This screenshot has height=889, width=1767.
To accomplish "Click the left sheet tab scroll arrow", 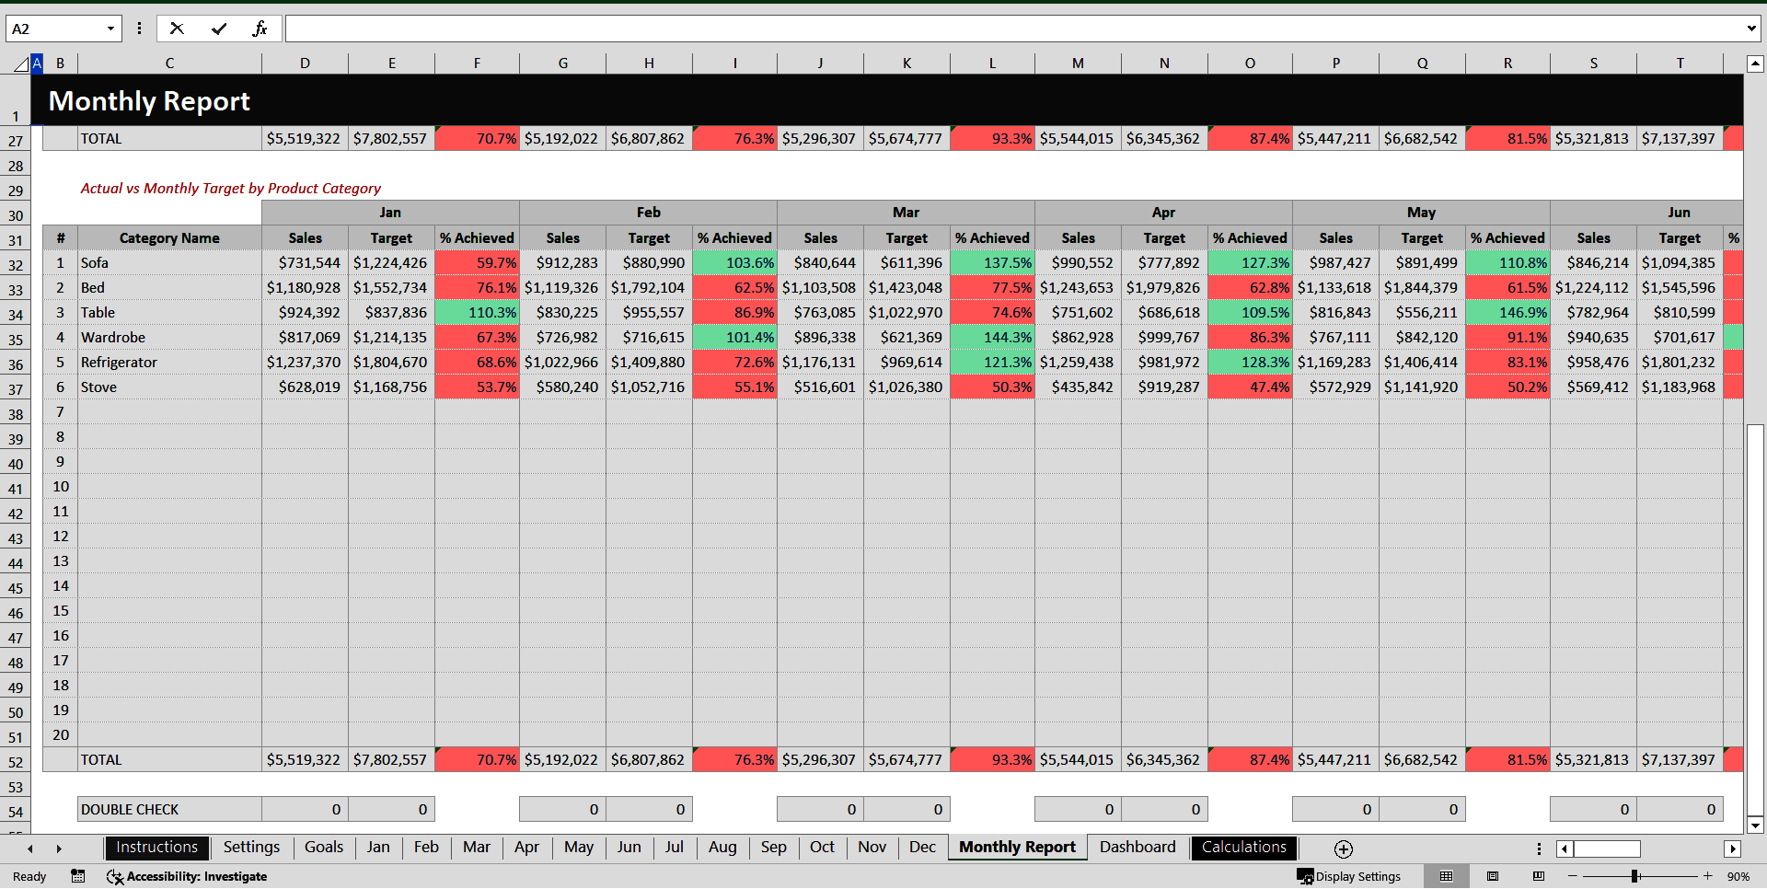I will pyautogui.click(x=29, y=849).
